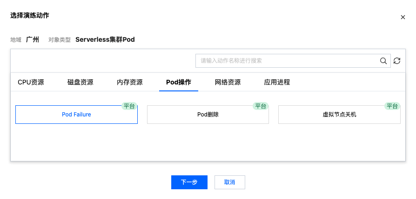Click the search magnifier icon

tap(383, 61)
